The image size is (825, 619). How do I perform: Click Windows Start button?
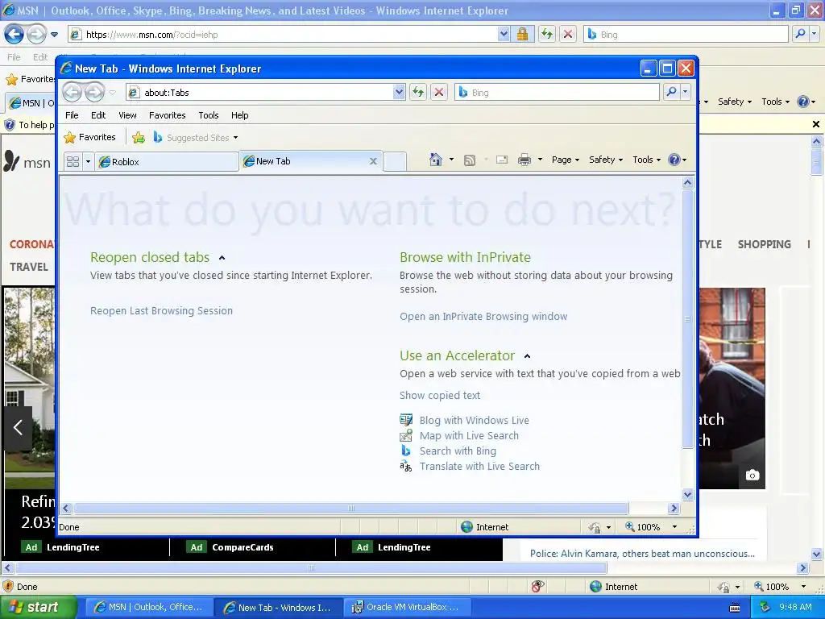(38, 607)
